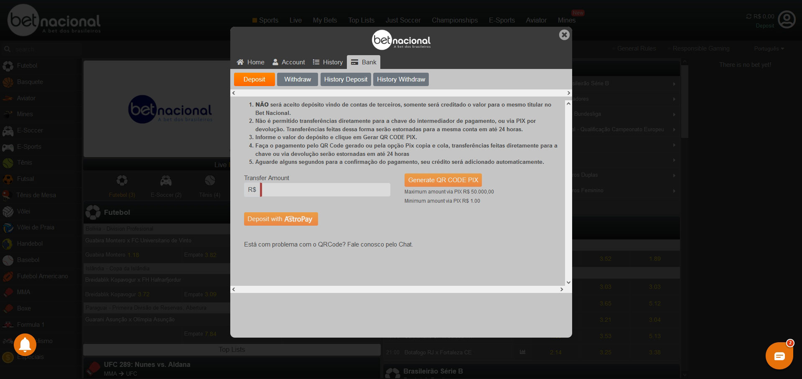Open Live in top navigation
Screen dimensions: 802x379
[x=295, y=20]
